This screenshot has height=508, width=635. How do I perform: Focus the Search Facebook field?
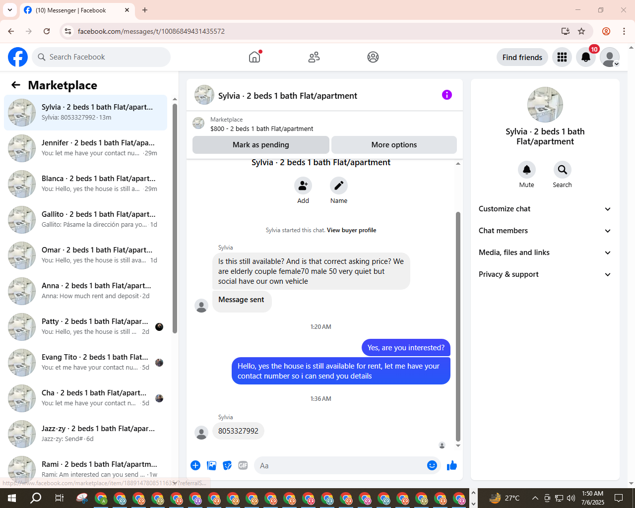tap(101, 57)
